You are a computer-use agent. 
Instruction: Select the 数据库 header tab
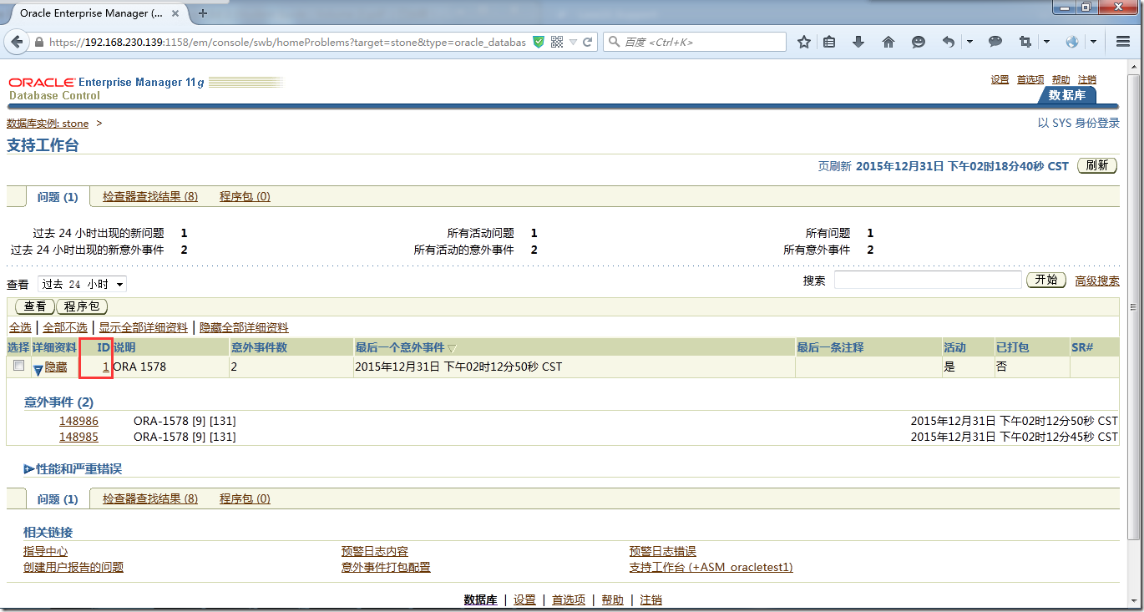[1067, 95]
